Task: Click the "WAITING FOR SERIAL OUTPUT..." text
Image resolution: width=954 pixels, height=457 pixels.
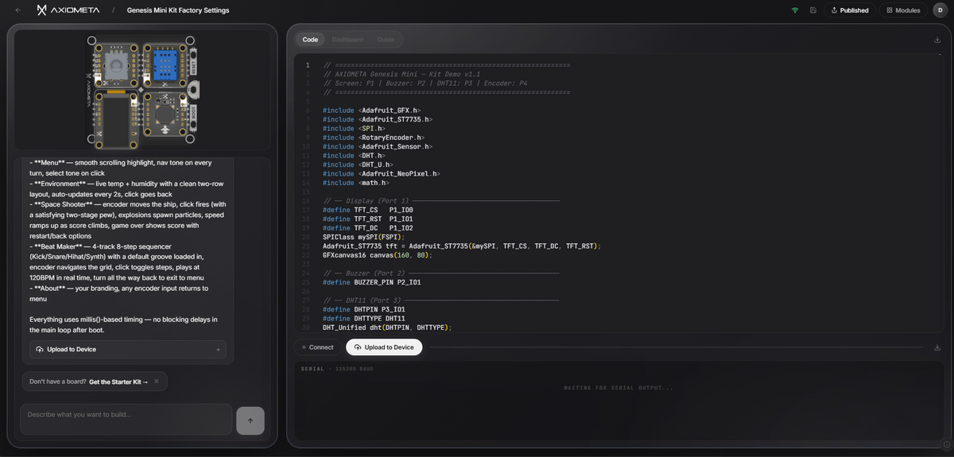Action: point(619,388)
